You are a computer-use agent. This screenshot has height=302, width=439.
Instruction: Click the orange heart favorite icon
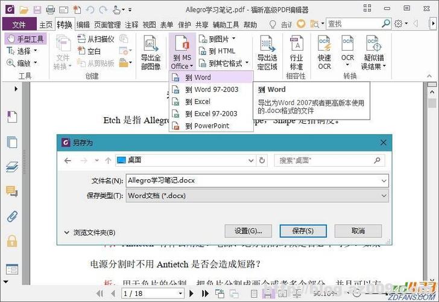[301, 24]
